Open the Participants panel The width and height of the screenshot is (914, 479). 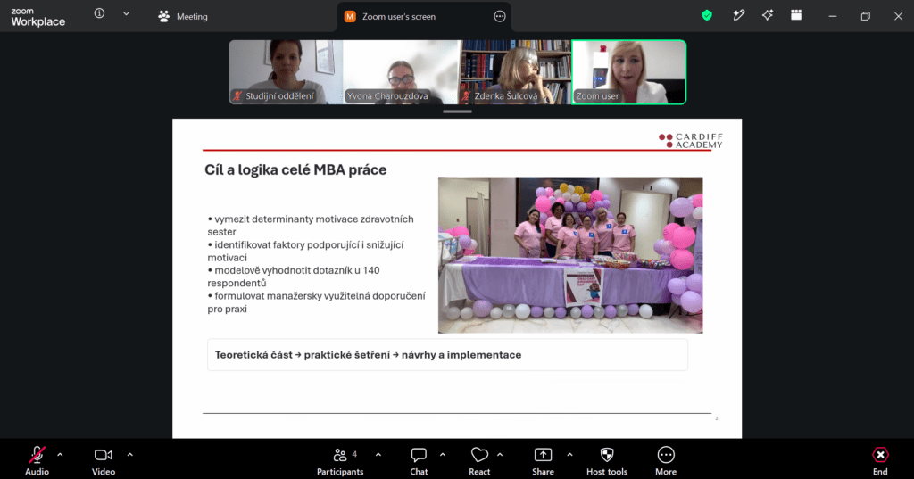tap(340, 460)
